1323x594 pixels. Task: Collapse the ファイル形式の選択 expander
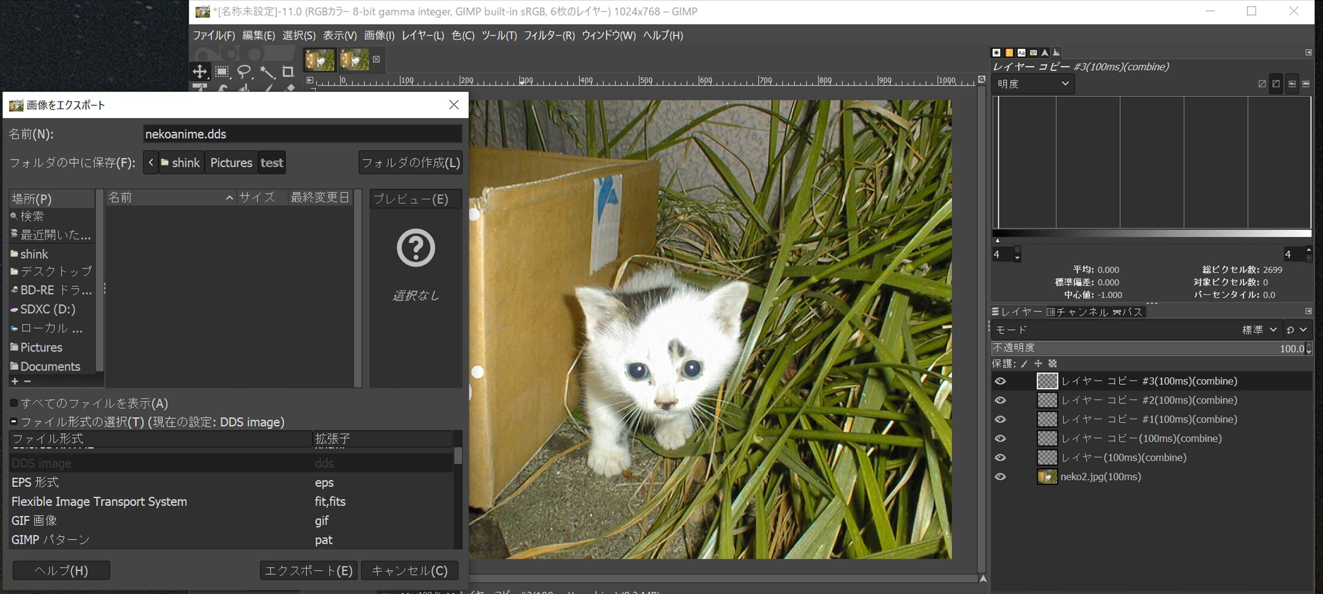pyautogui.click(x=14, y=421)
